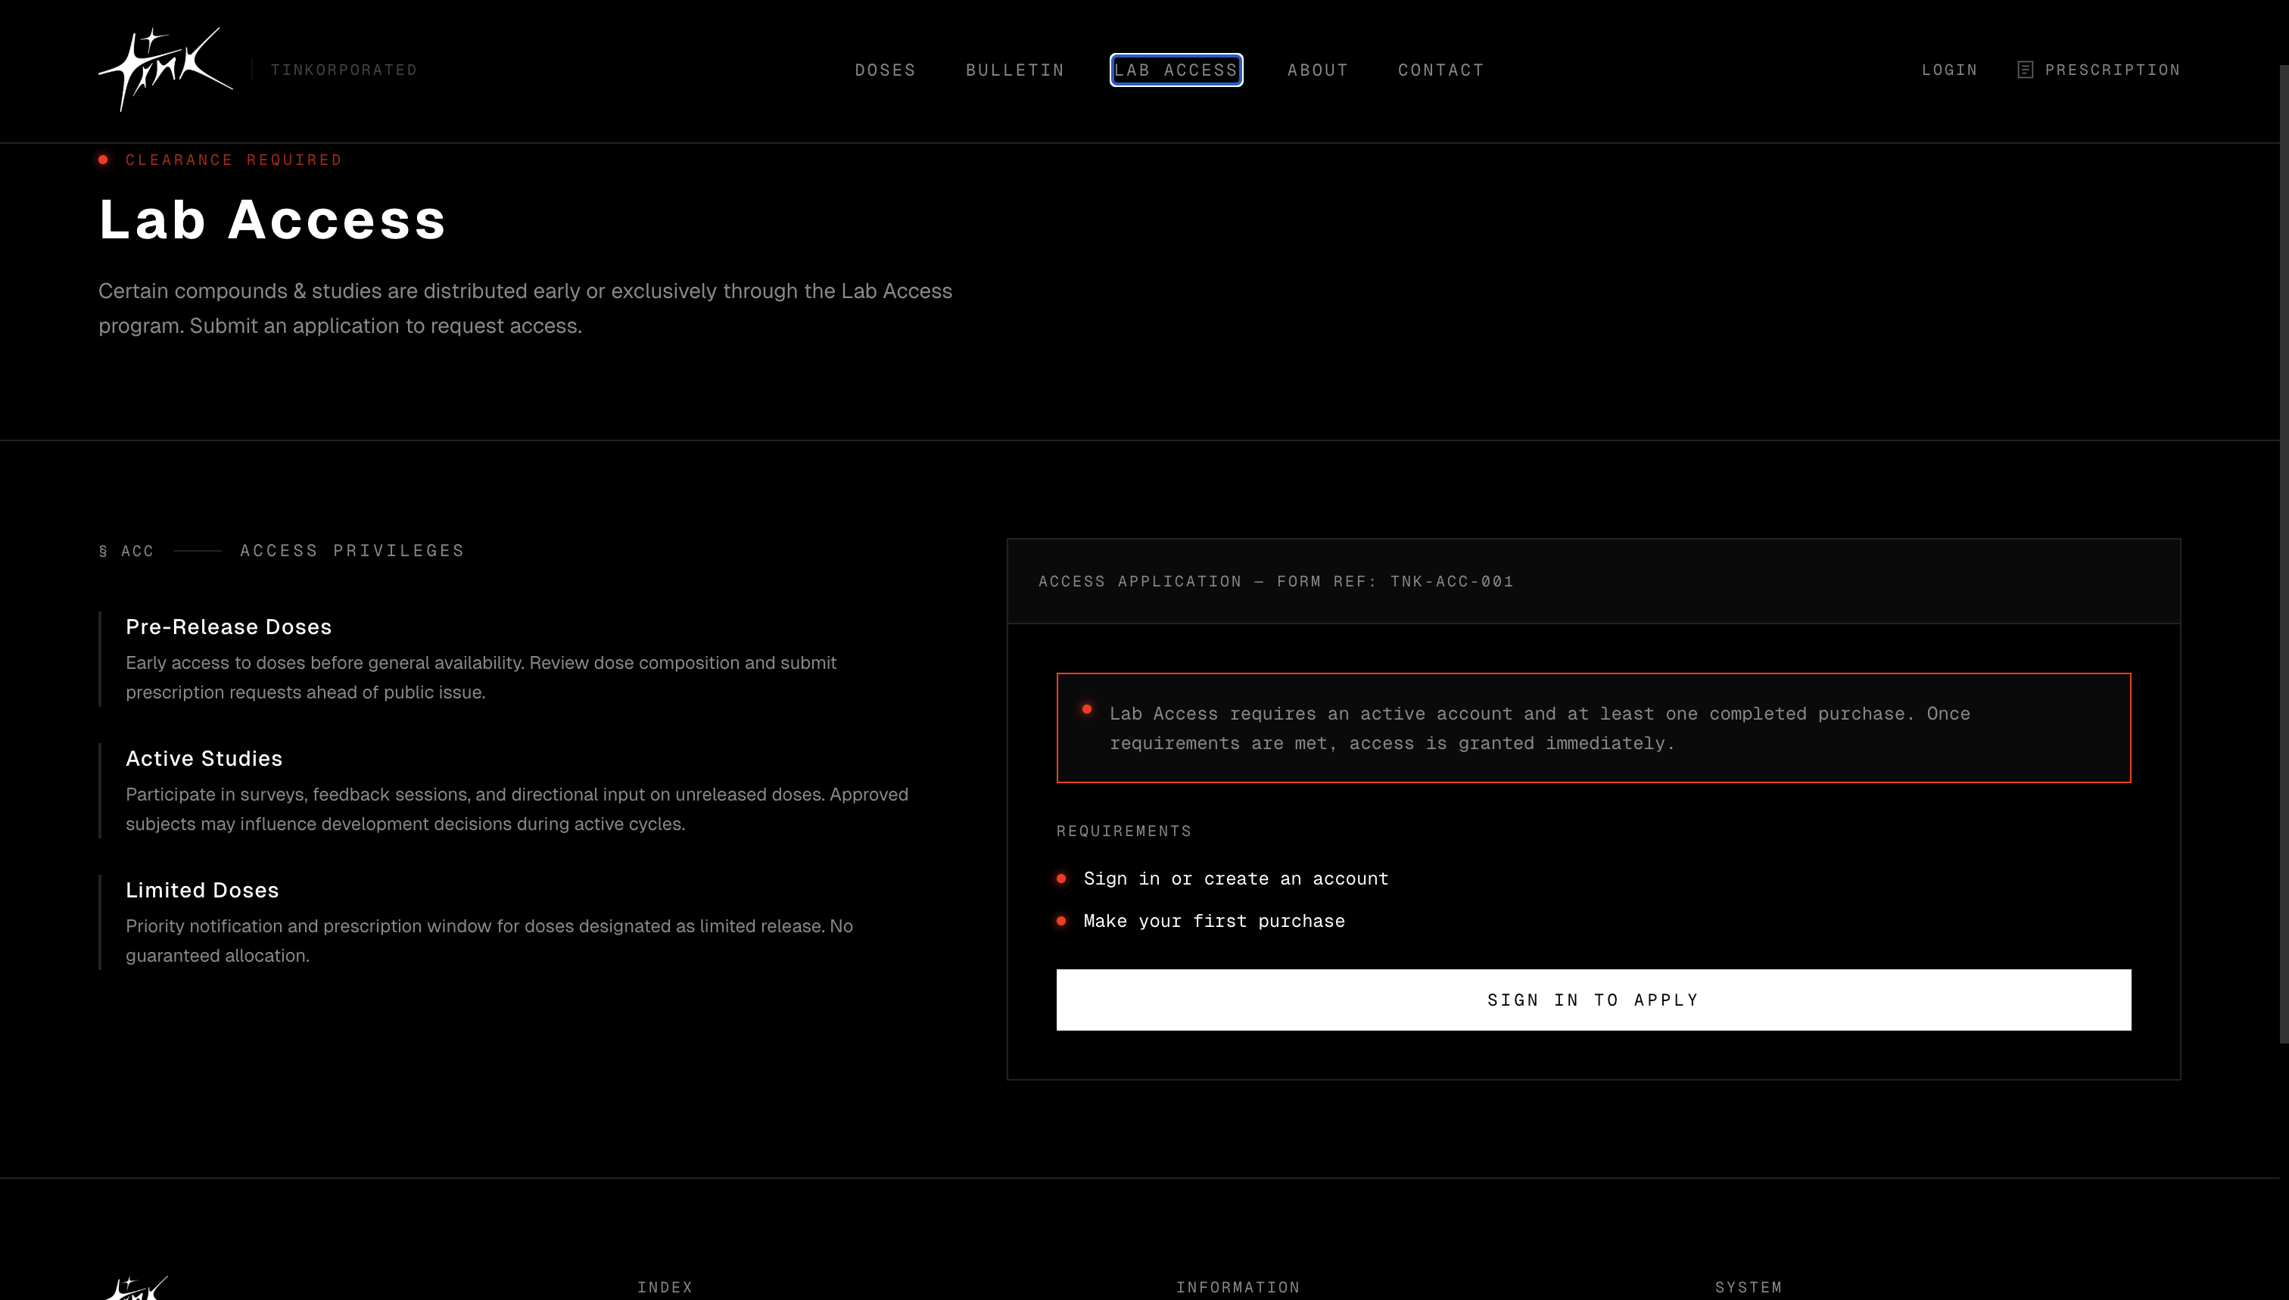Click the Requirements label
This screenshot has height=1300, width=2289.
(x=1123, y=832)
